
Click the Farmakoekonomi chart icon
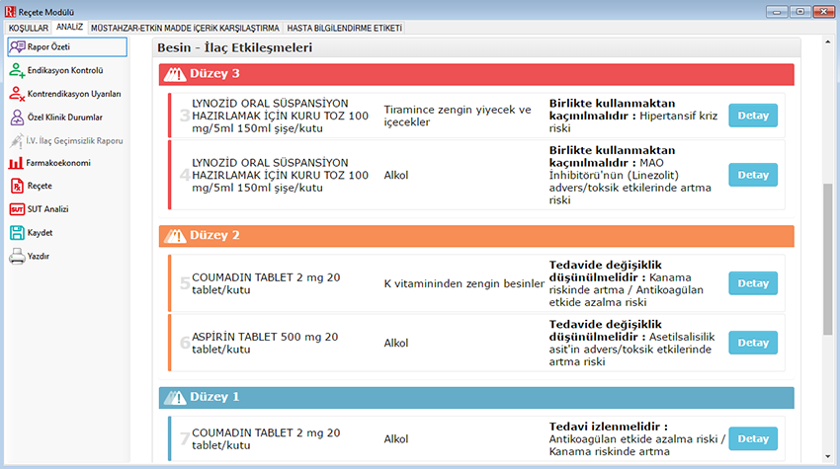pos(17,163)
